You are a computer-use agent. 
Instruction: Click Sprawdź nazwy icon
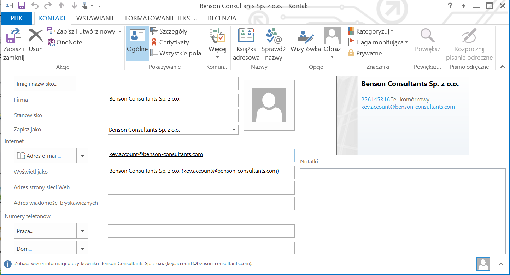[x=274, y=44]
